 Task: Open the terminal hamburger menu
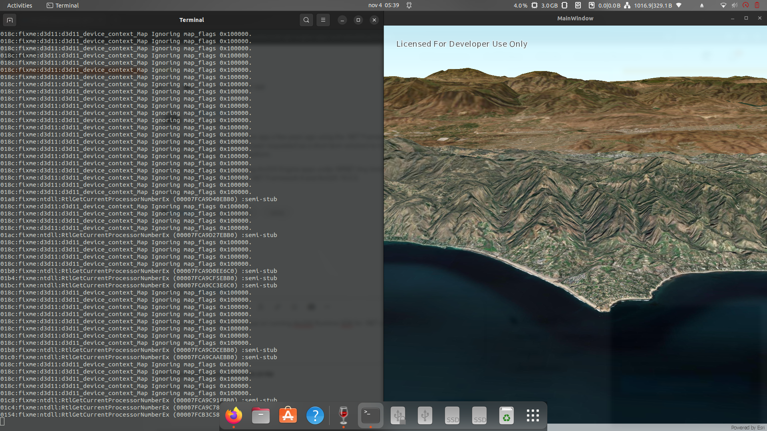[323, 20]
